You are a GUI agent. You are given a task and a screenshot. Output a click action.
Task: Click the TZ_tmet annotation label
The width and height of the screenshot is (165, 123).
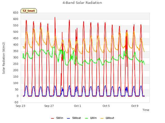29,11
